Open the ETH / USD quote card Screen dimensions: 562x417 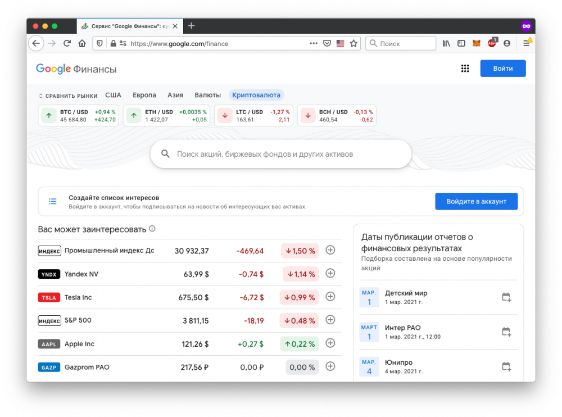[x=167, y=115]
